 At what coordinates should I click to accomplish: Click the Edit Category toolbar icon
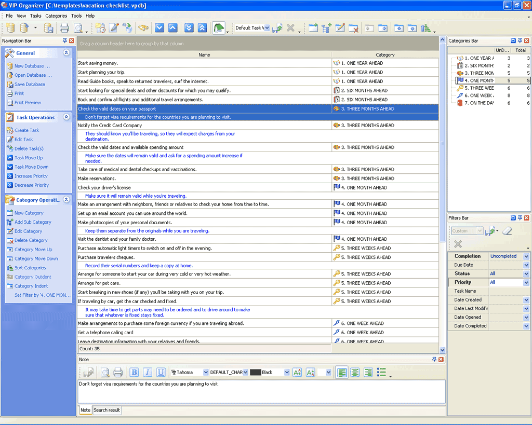[340, 28]
